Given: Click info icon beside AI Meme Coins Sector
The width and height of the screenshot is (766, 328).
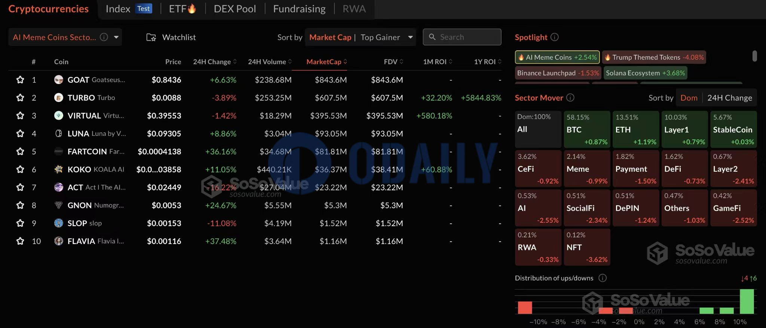Looking at the screenshot, I should tap(104, 37).
